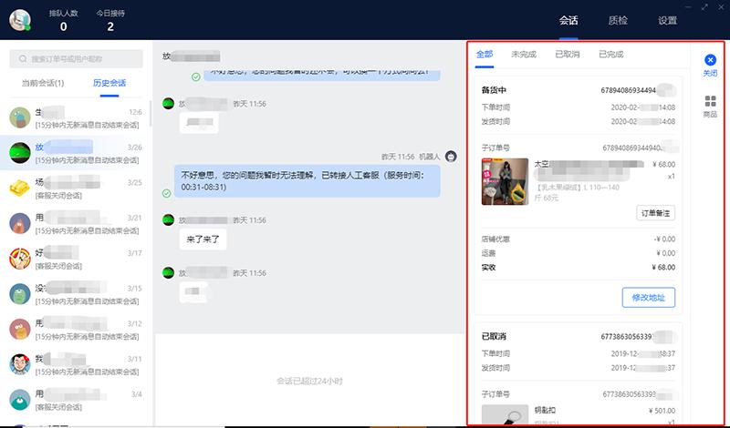Viewport: 730px width, 428px height.
Task: Open the 商品 products grid icon
Action: click(710, 101)
